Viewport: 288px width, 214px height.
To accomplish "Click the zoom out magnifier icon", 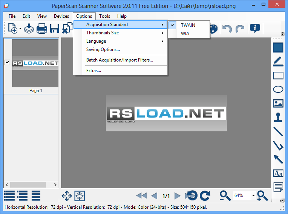I will click(x=225, y=196).
